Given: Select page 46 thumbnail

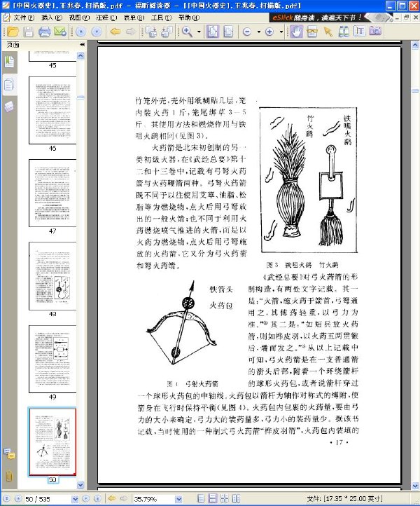Looking at the screenshot, I should [x=52, y=110].
